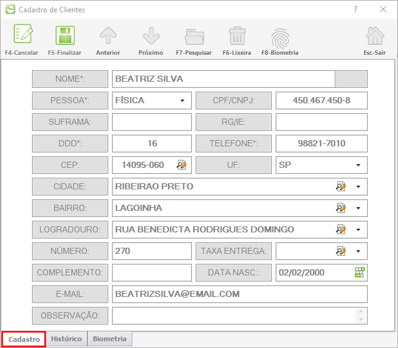Open F7-Pesquisar folder search
Viewport: 398px width, 348px height.
pos(194,37)
